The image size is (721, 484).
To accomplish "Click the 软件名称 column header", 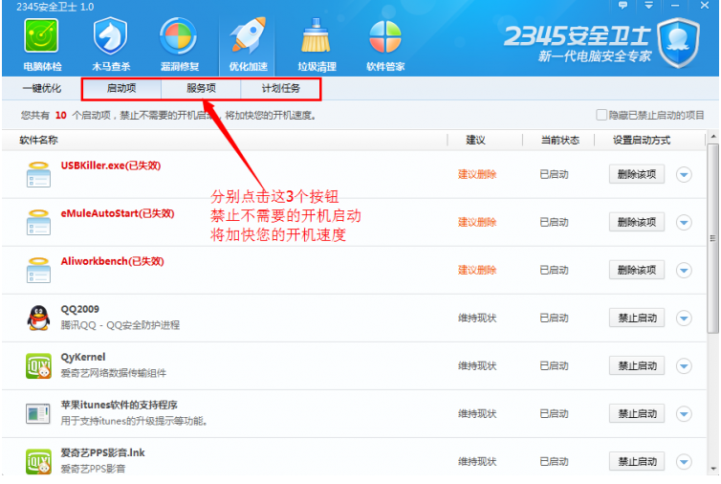I will pyautogui.click(x=38, y=140).
